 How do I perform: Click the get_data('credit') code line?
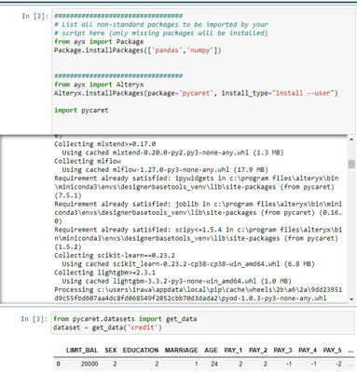[107, 327]
